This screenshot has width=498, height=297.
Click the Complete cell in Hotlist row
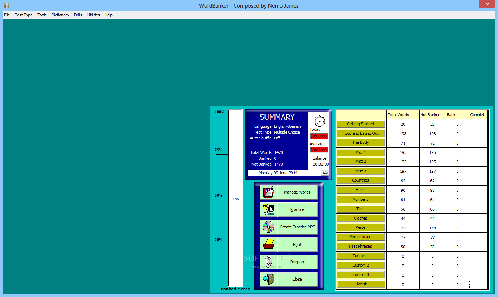[x=478, y=285]
